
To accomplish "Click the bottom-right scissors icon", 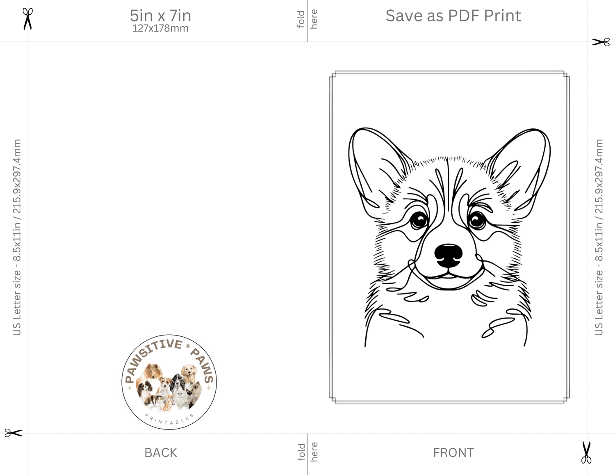I will coord(586,452).
